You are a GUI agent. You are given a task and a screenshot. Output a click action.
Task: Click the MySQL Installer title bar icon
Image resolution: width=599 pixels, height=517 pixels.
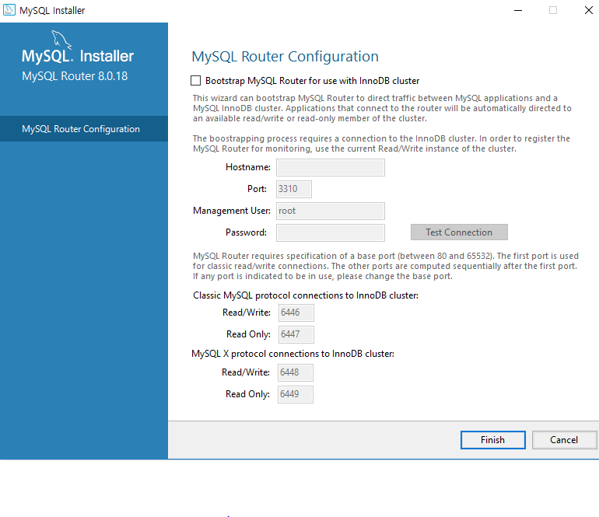(x=9, y=10)
